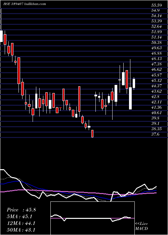Click the 48.88 axis value
This screenshot has width=168, height=235.
pyautogui.click(x=157, y=53)
